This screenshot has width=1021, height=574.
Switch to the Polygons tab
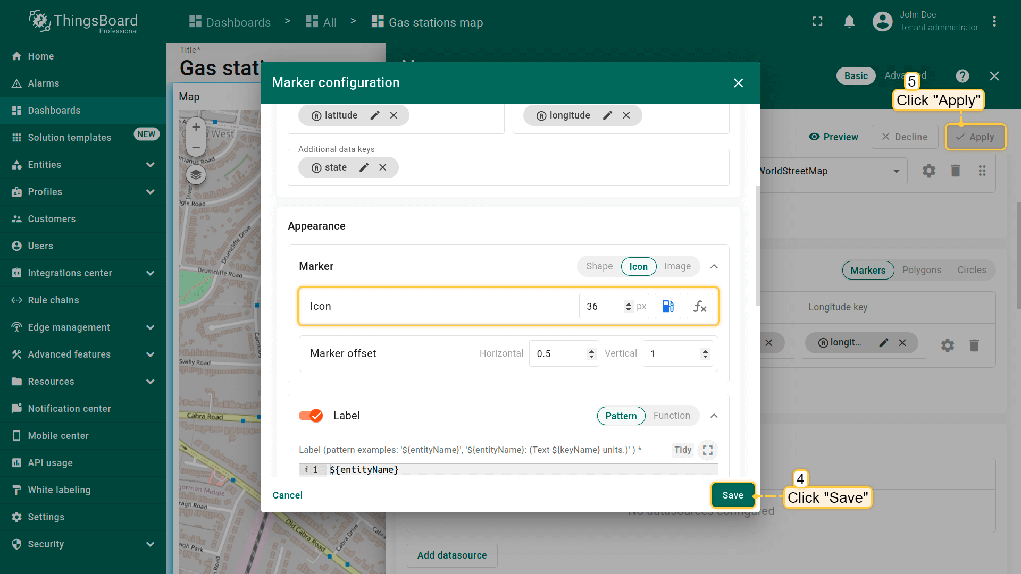point(921,270)
